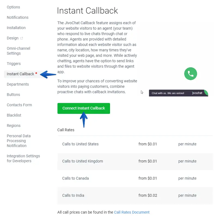Open Personal Data Processing Notification
Screen dimensions: 222x222
[19, 141]
